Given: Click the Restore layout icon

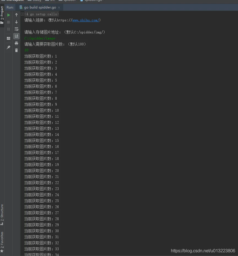Looking at the screenshot, I should (x=8, y=38).
